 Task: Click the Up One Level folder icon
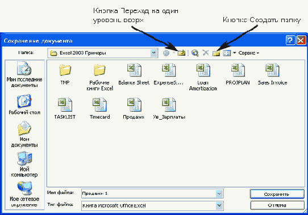[x=181, y=53]
